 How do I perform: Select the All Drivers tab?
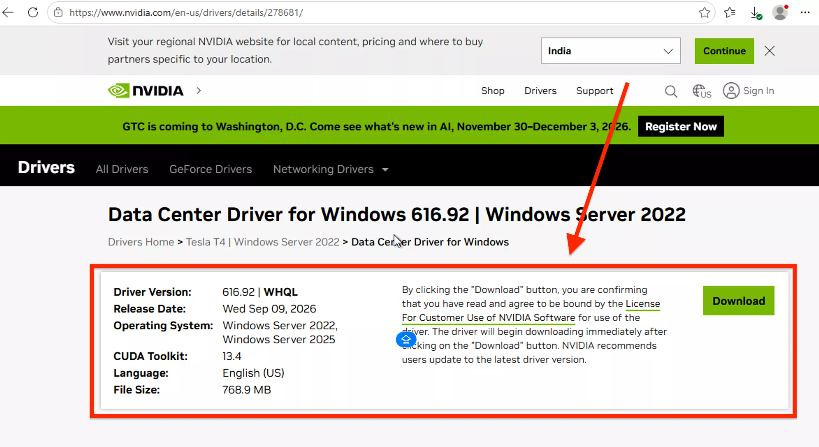[122, 169]
